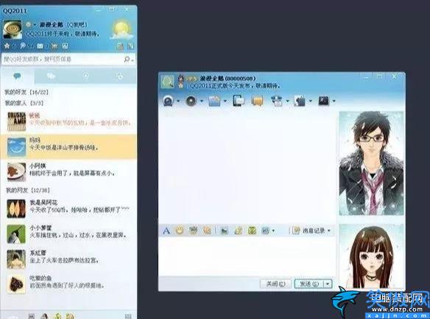Click the contact avatar in chat window header

point(167,82)
